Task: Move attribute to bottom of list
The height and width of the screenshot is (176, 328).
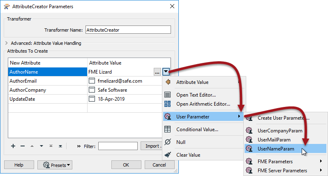Action: [x=60, y=146]
